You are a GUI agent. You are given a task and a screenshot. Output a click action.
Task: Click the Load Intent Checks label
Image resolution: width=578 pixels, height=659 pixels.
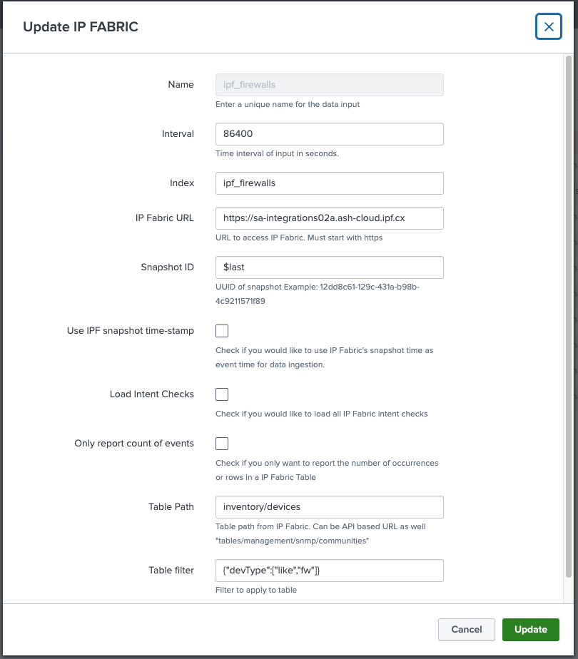tap(151, 394)
